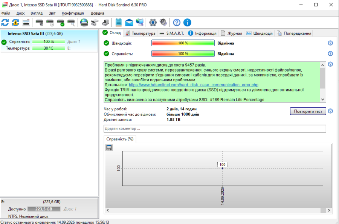Click the status bar last update text
The width and height of the screenshot is (339, 224).
tap(55, 222)
